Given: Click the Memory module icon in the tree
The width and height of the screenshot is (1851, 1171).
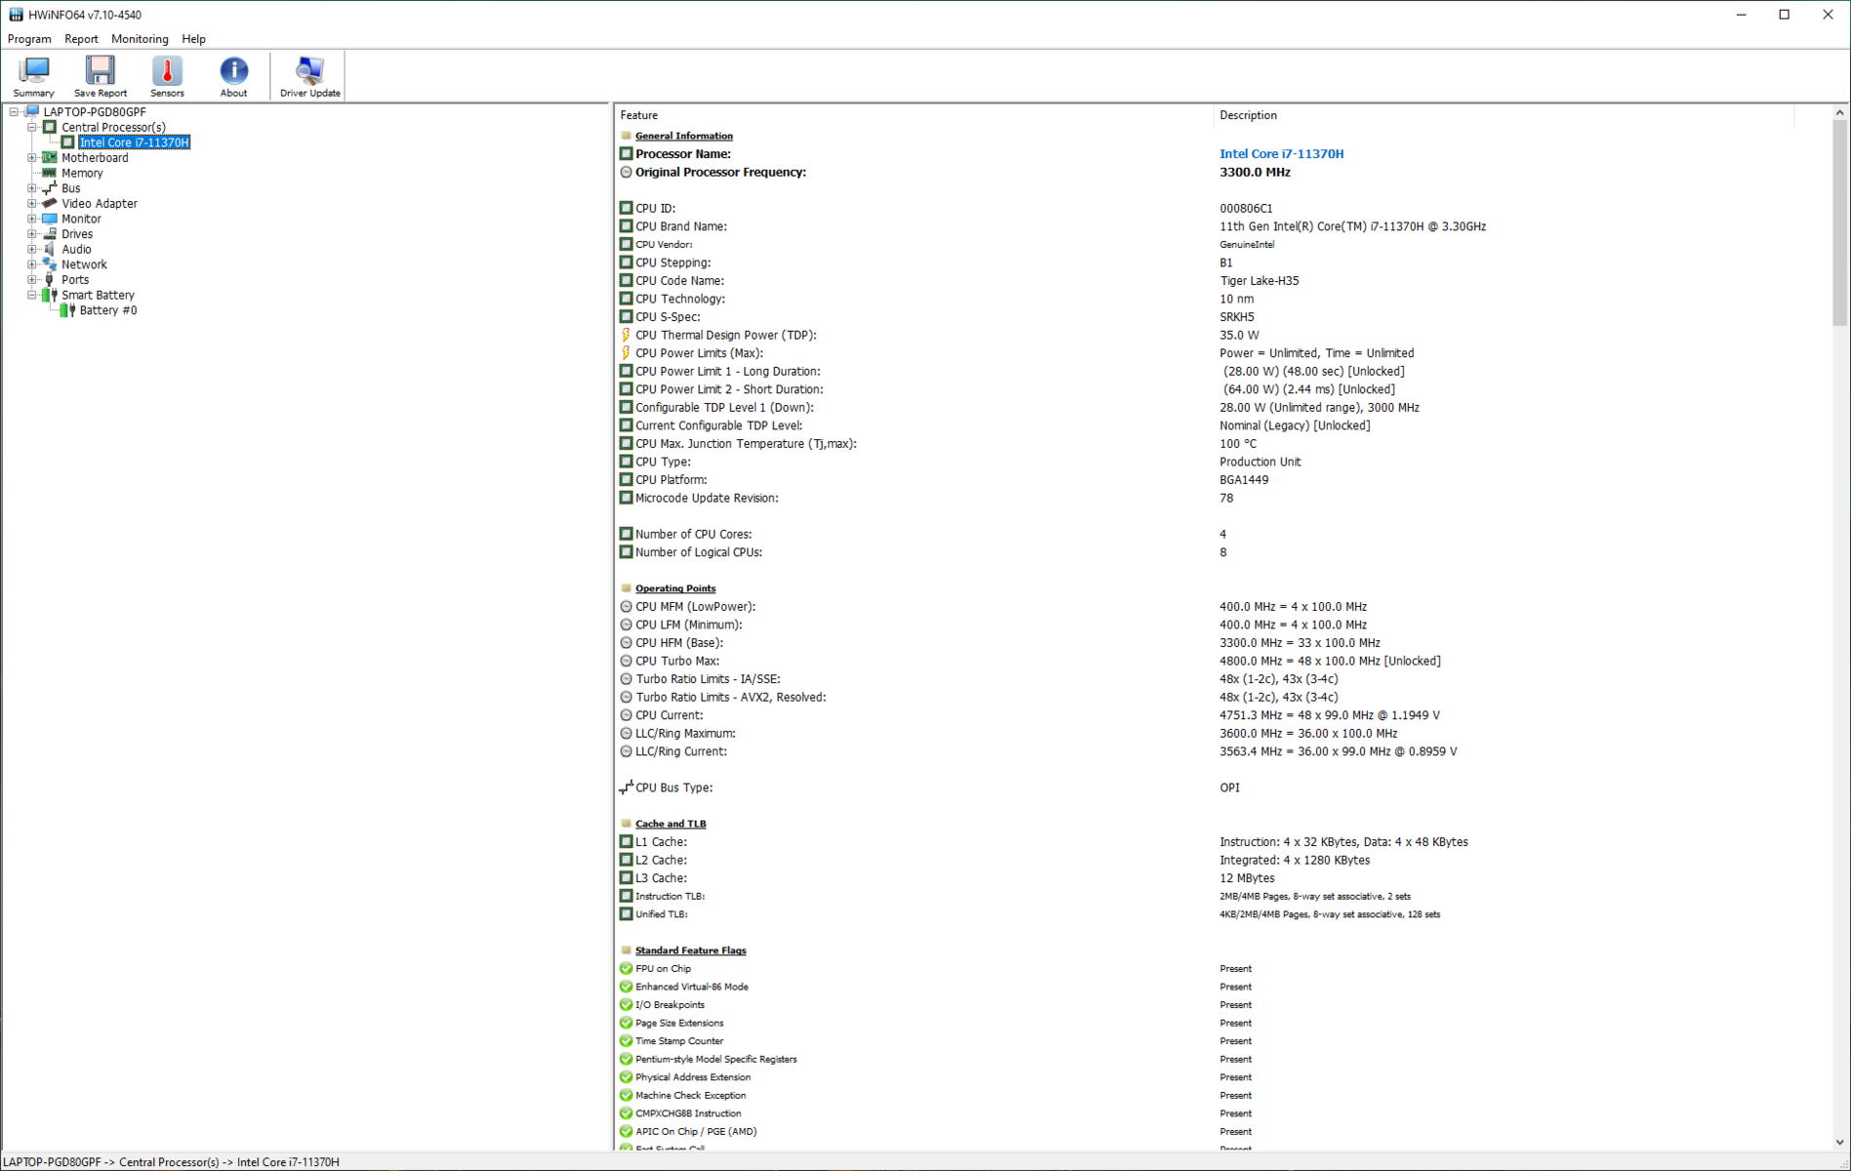Looking at the screenshot, I should coord(49,173).
